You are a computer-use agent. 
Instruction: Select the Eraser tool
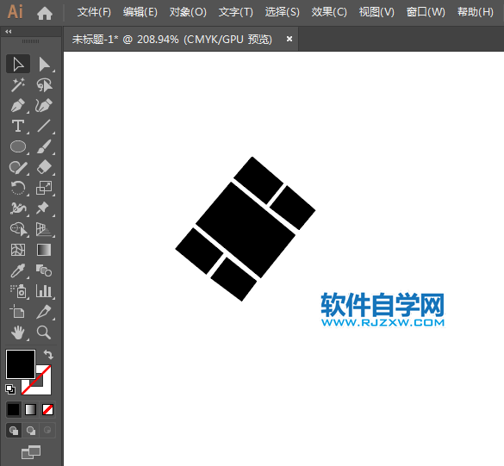(44, 167)
